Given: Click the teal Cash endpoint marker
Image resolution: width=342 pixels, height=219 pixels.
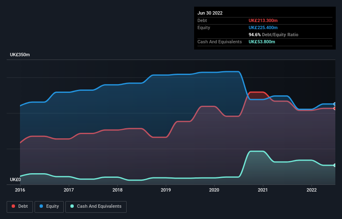Looking at the screenshot, I should coord(335,165).
